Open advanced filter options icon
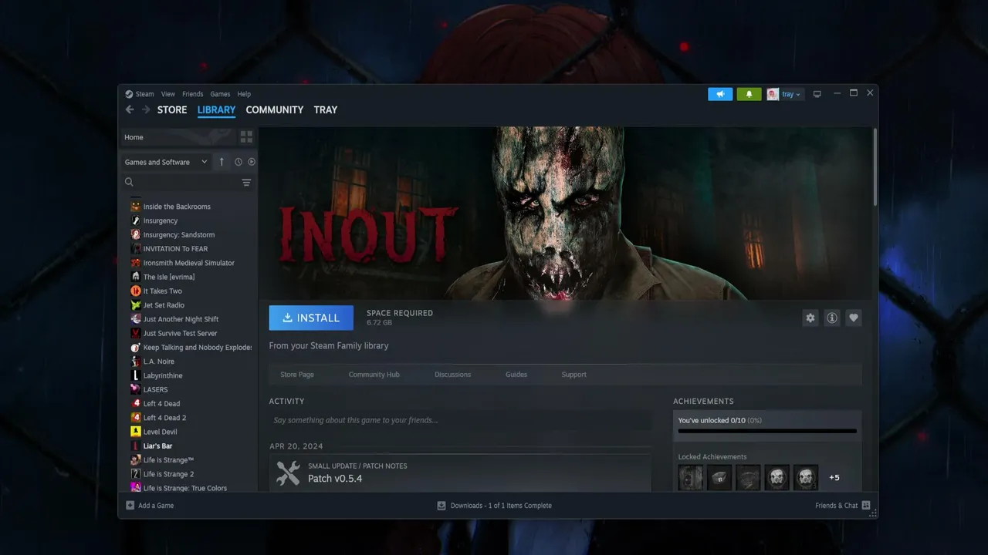The image size is (988, 555). 246,183
